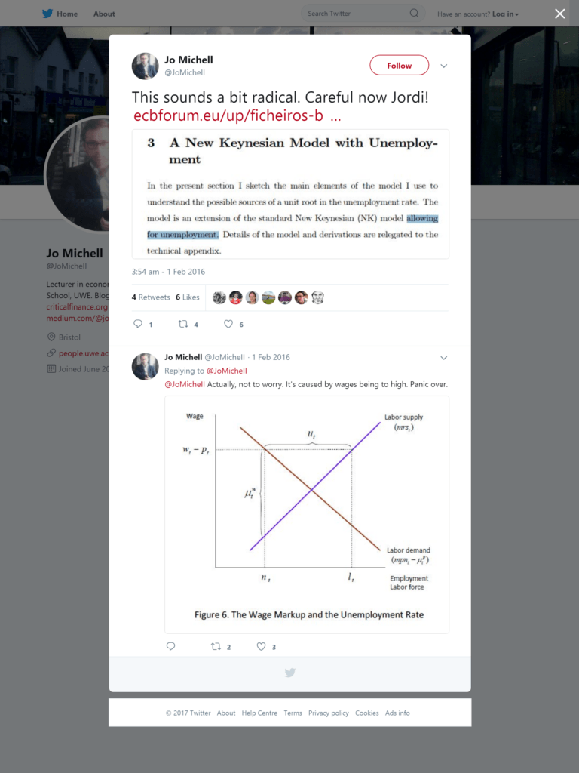Close the tweet overlay with X
This screenshot has height=773, width=579.
(560, 14)
